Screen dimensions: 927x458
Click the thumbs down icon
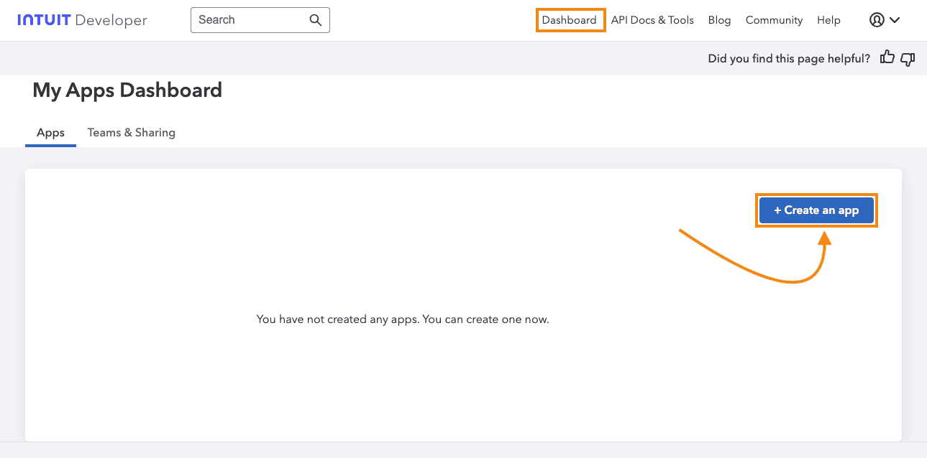click(908, 59)
